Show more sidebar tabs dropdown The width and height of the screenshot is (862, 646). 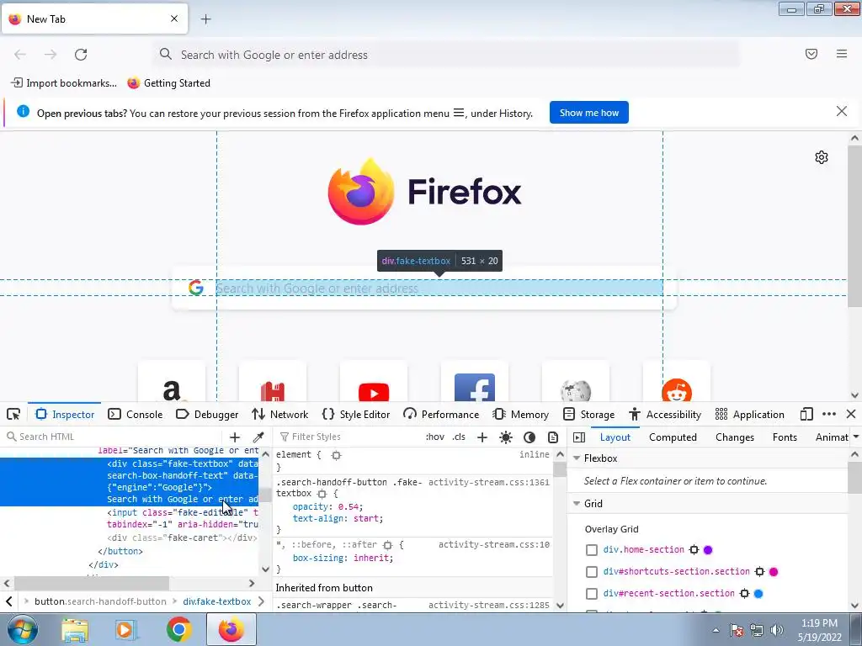point(856,437)
